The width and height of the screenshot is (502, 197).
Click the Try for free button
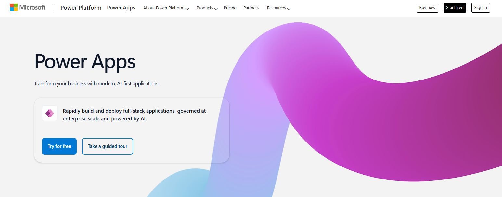pyautogui.click(x=59, y=146)
